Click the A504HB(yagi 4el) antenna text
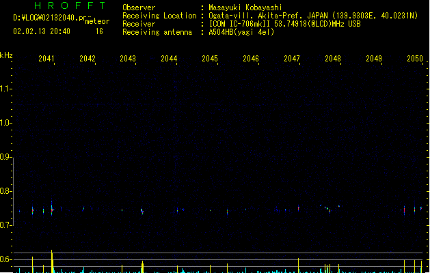This screenshot has height=273, width=430. (241, 32)
